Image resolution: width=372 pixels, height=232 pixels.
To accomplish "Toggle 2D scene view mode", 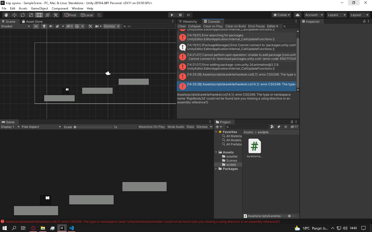I will point(36,26).
